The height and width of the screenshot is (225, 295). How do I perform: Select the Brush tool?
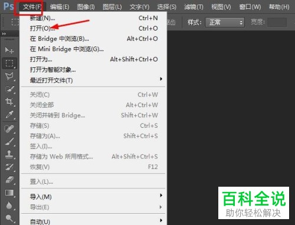(x=9, y=141)
